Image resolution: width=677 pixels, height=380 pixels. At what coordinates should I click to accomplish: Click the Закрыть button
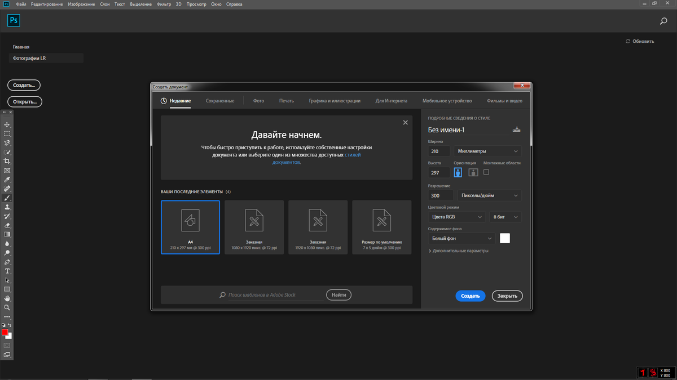pyautogui.click(x=507, y=296)
